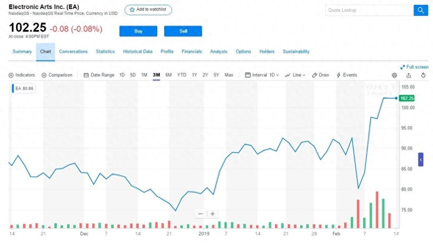Click the share chart icon
The height and width of the screenshot is (246, 433).
(409, 75)
